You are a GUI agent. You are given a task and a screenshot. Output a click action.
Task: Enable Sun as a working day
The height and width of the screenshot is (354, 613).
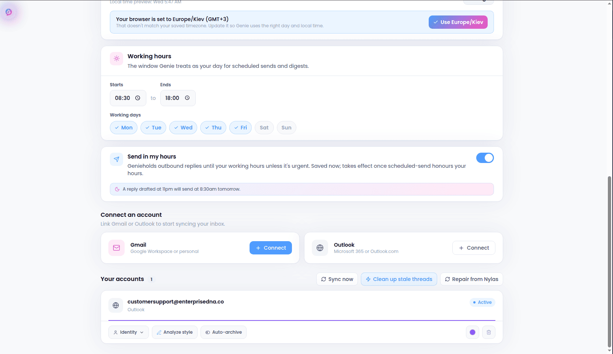tap(286, 128)
